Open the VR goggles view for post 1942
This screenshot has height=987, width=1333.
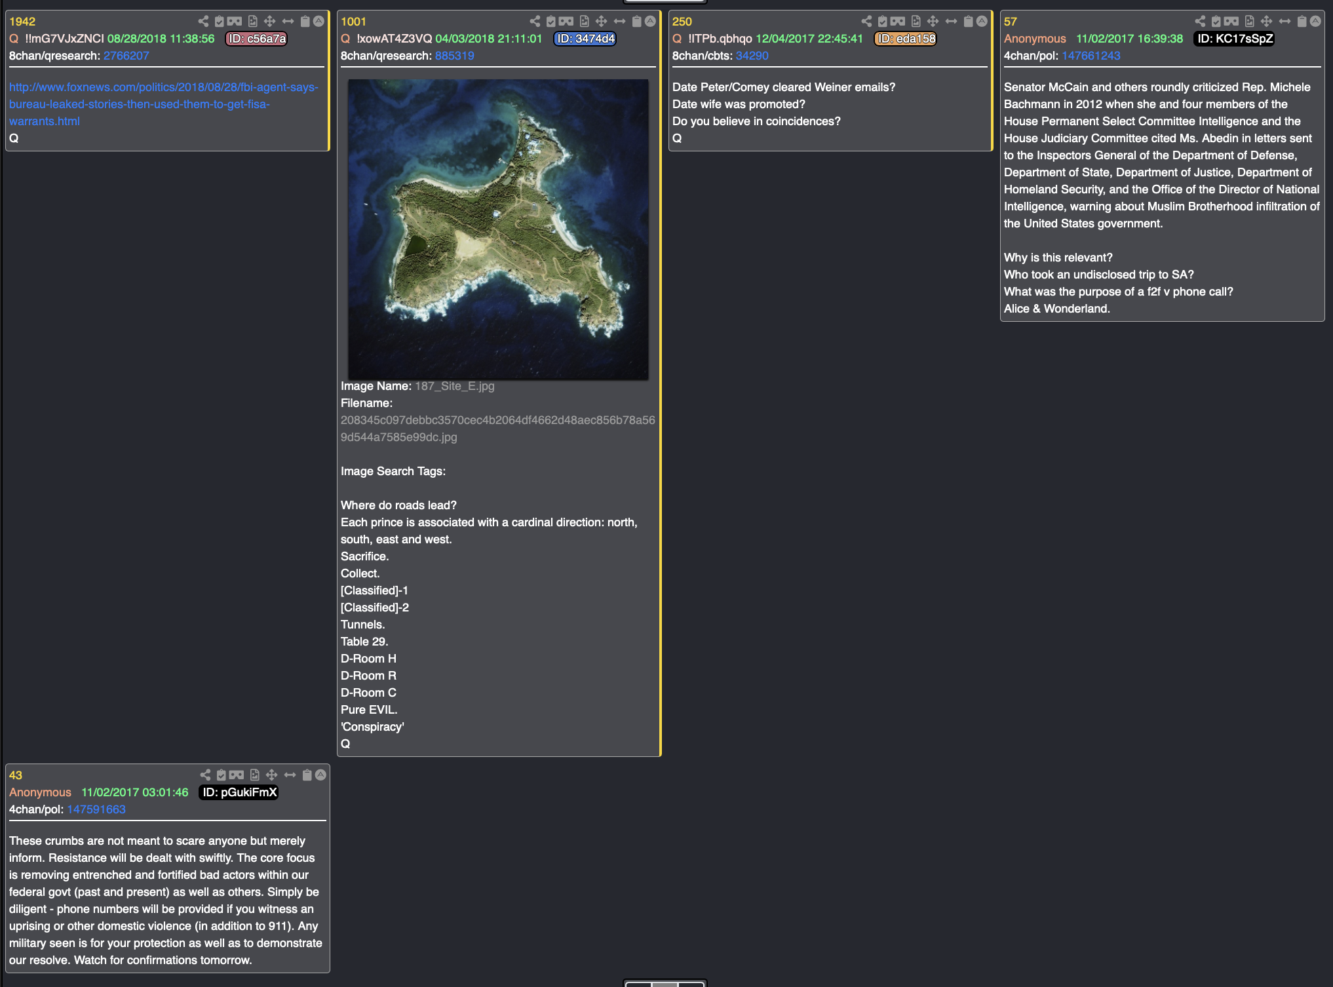click(235, 21)
